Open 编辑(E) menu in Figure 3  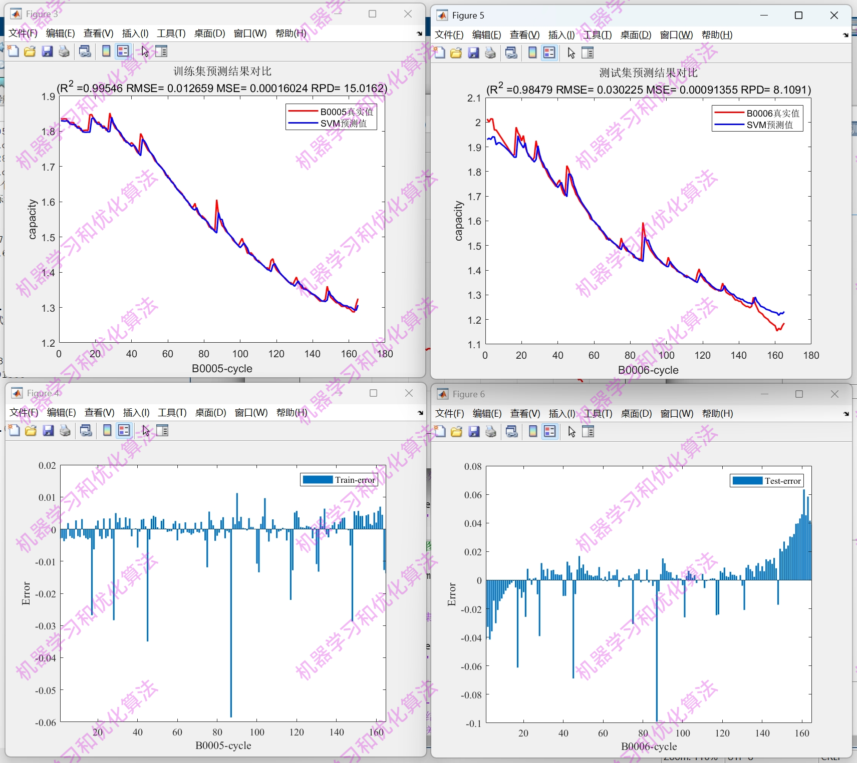[x=61, y=34]
